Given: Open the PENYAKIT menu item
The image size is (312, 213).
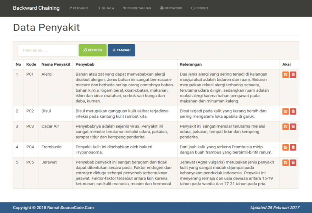Looking at the screenshot, I should 78,8.
